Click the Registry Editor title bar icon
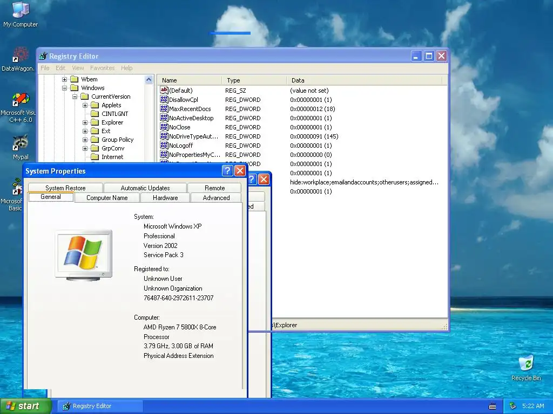Viewport: 553px width, 414px height. 43,56
